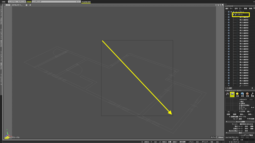
Task: Click the スケール slider bar
Action: pyautogui.click(x=249, y=140)
